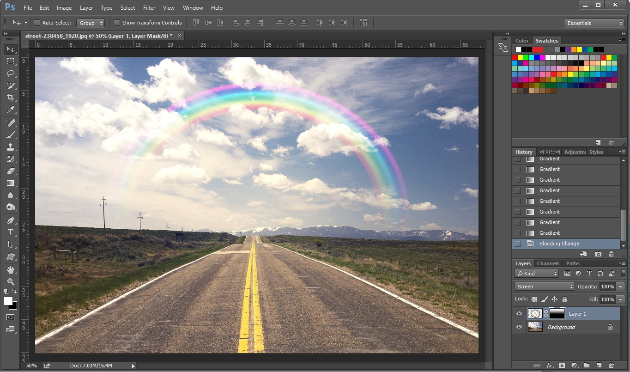This screenshot has height=372, width=630.
Task: Enable the Auto-Select checkbox
Action: (37, 23)
